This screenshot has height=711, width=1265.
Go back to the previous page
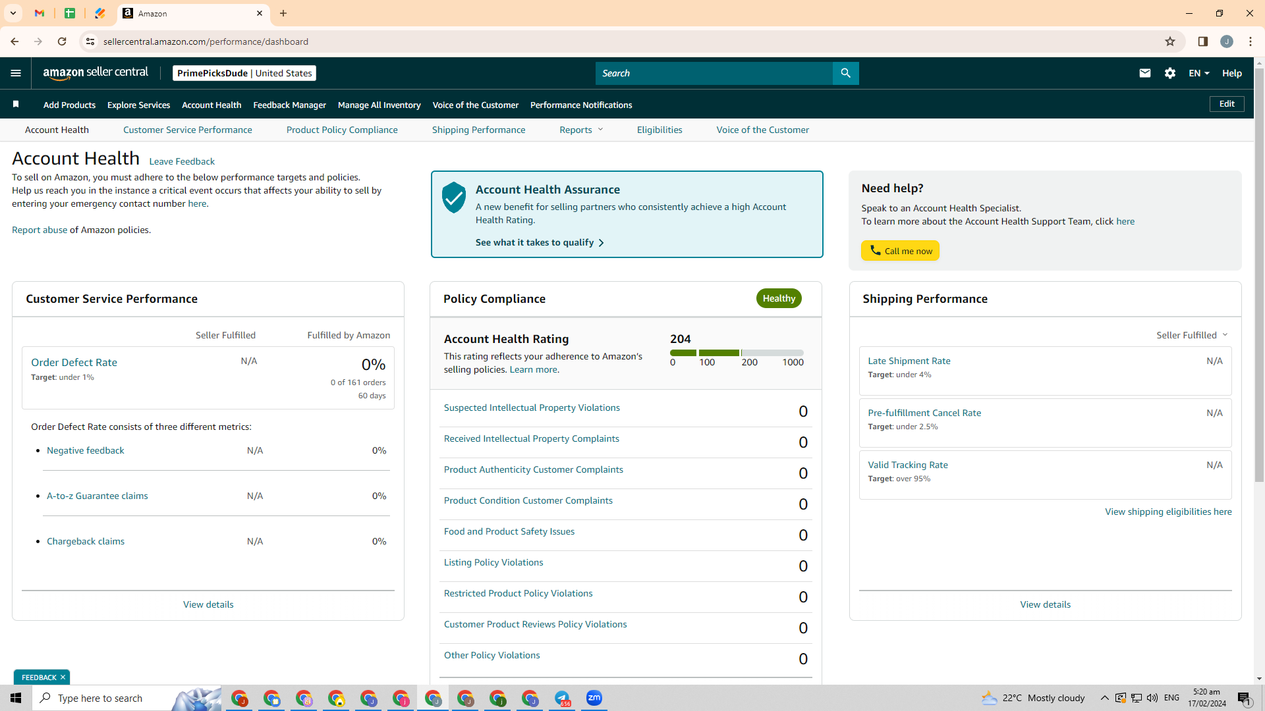click(x=14, y=41)
